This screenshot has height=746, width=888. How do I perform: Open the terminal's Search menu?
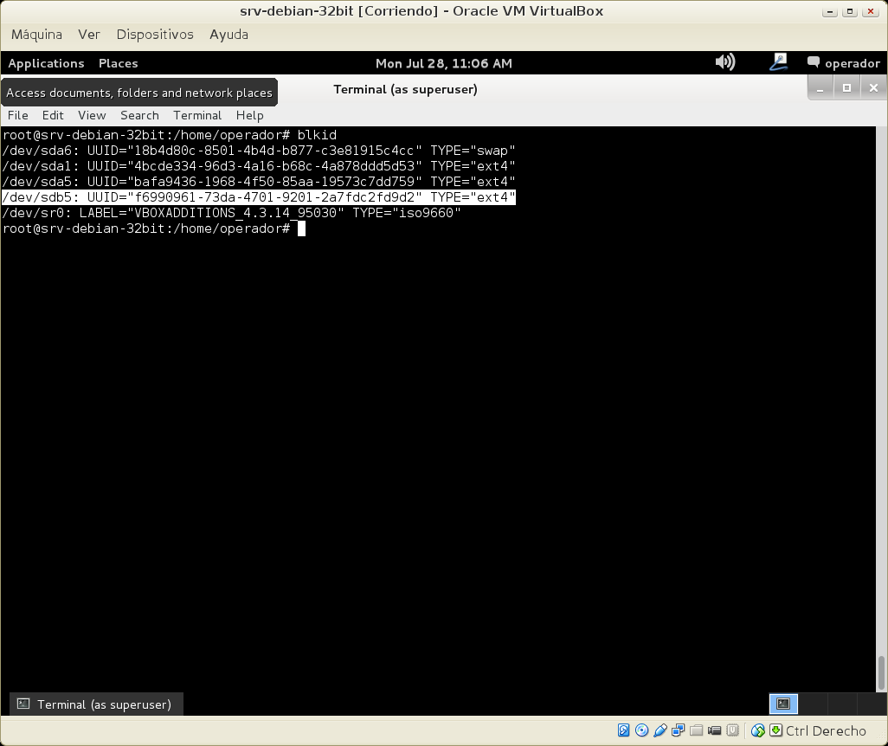(139, 115)
